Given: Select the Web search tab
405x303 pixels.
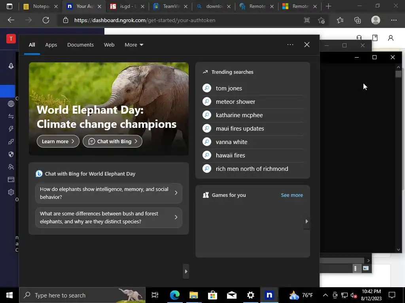Looking at the screenshot, I should coord(109,45).
